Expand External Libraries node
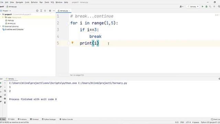Viewport: 220px width, 124px height. pos(0,27)
